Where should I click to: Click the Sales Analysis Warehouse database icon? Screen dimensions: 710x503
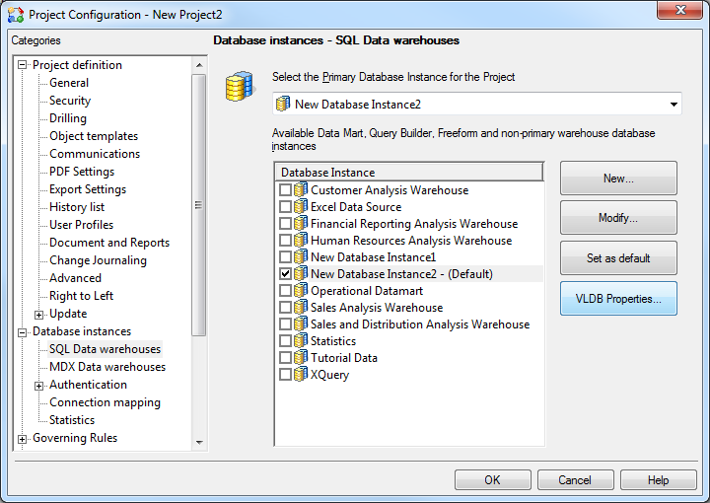click(x=301, y=308)
